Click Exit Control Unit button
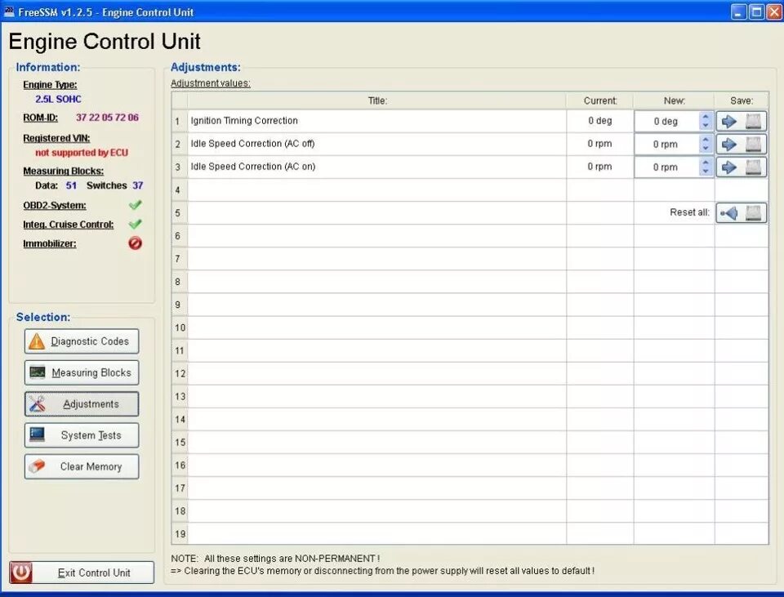 pos(82,572)
